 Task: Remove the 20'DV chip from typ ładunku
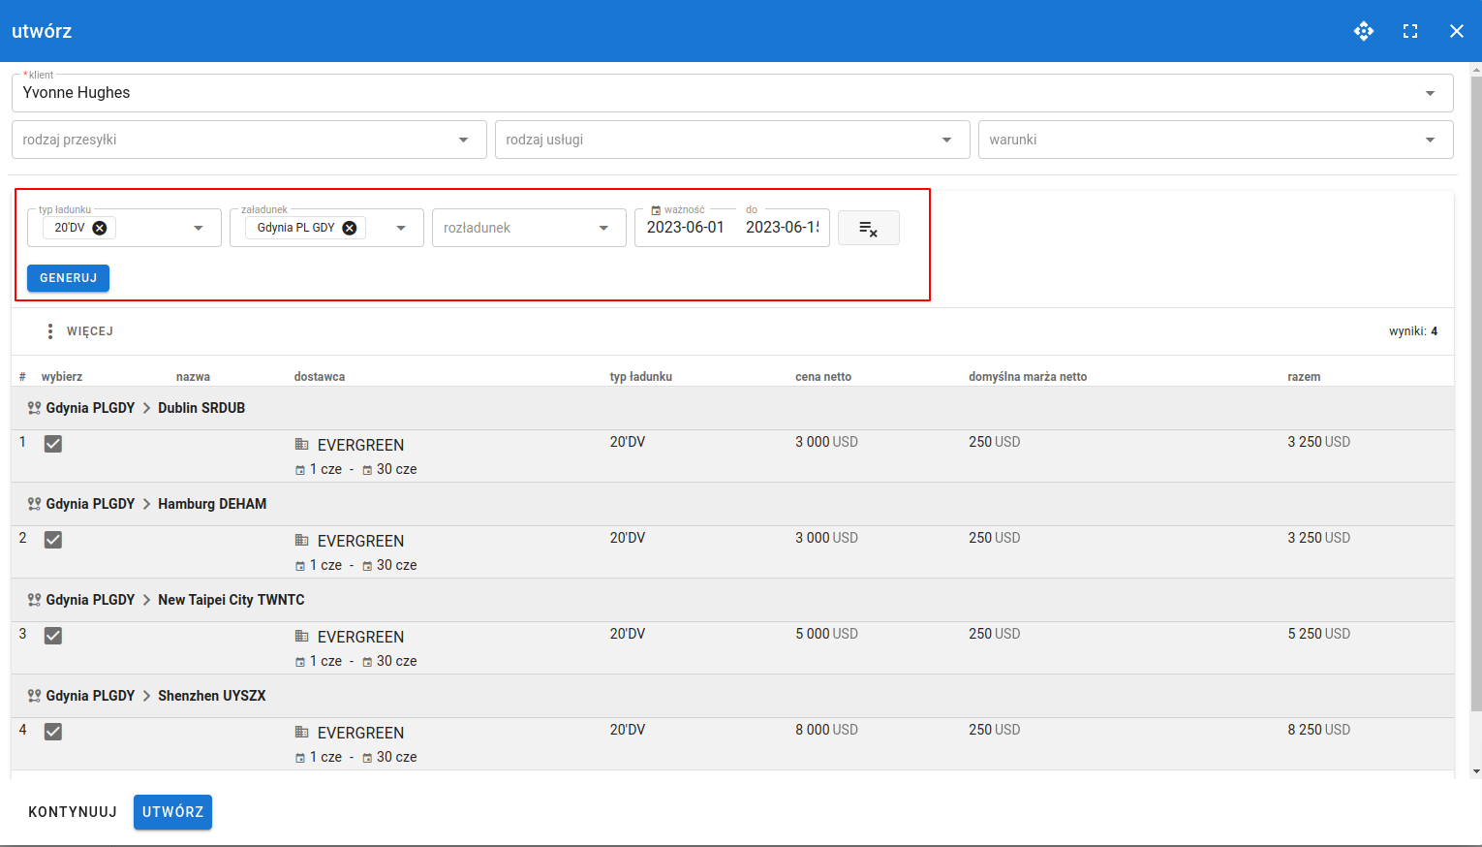click(x=99, y=228)
